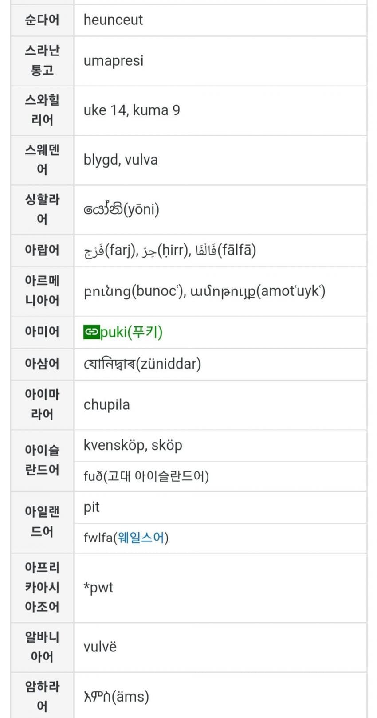377x718 pixels.
Task: Click the 순다어 language header cell
Action: [42, 20]
